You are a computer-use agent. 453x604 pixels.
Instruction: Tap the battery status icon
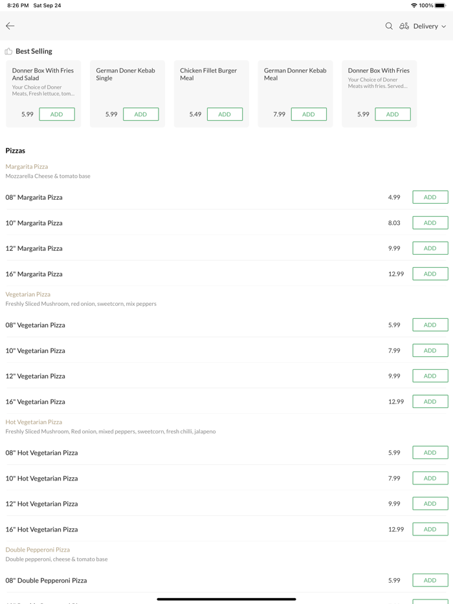(441, 5)
